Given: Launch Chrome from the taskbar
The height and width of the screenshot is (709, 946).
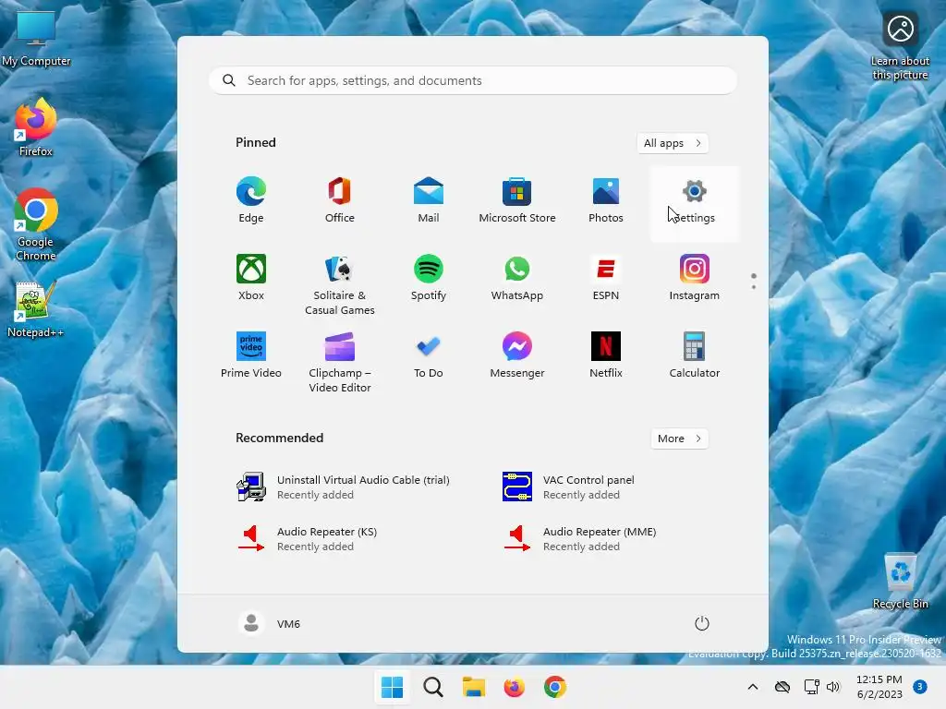Looking at the screenshot, I should coord(555,687).
